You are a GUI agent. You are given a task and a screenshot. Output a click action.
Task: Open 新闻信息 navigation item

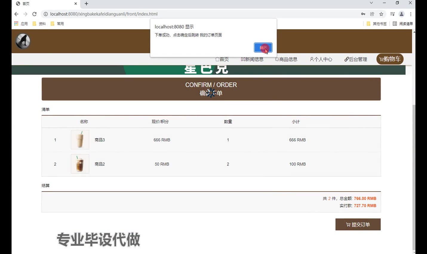252,59
